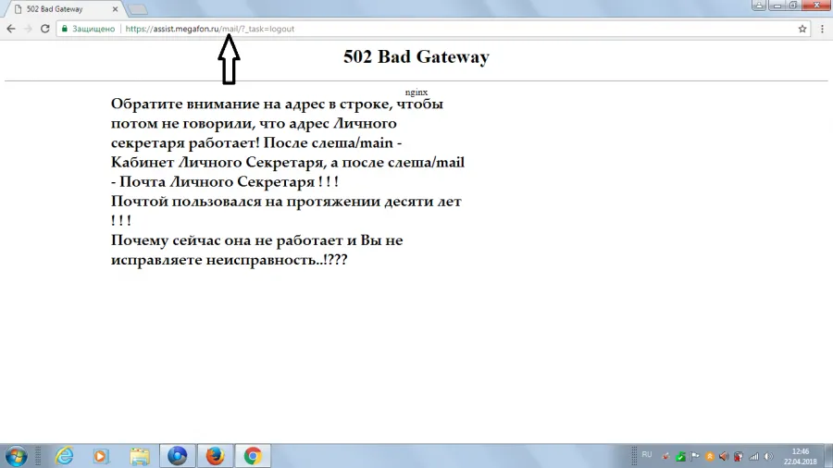
Task: Open Windows Media Player from the taskbar
Action: pyautogui.click(x=101, y=456)
